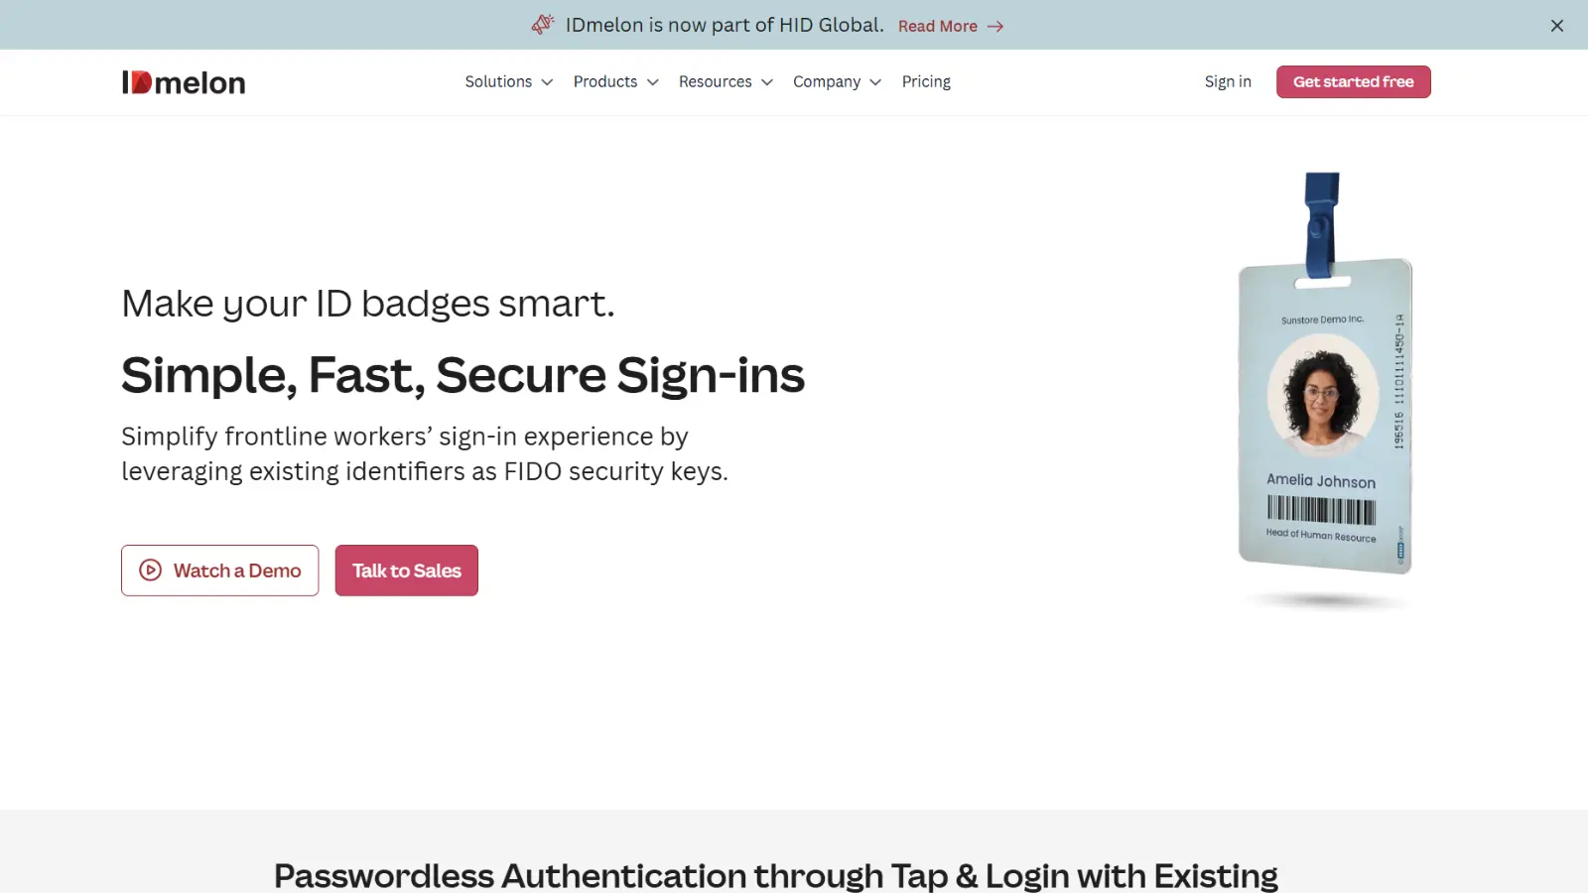This screenshot has height=893, width=1588.
Task: Click the arrow icon next to Read More
Action: pos(995,26)
